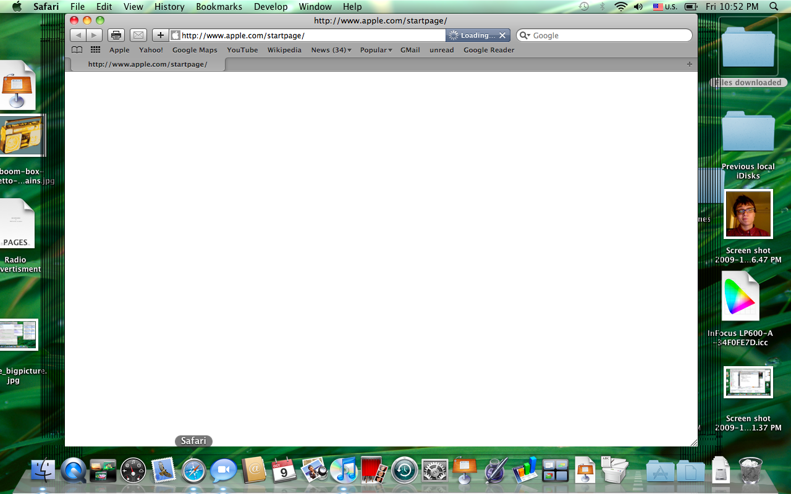This screenshot has width=791, height=494.
Task: Print the page using the printer toolbar icon
Action: pyautogui.click(x=116, y=35)
